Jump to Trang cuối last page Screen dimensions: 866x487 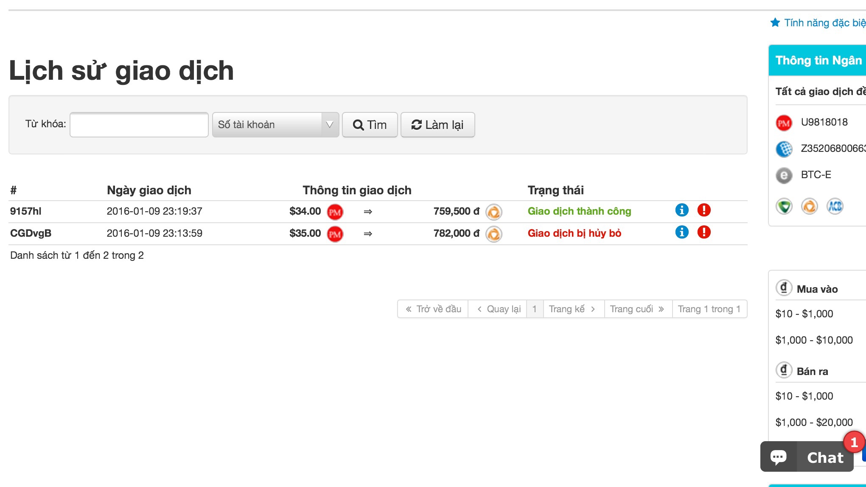637,309
